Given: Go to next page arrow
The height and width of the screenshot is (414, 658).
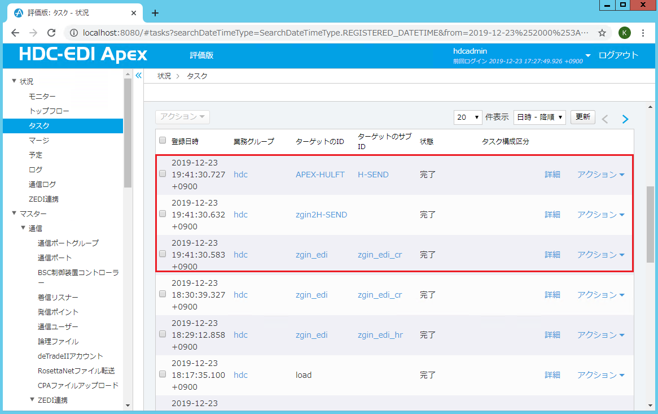Looking at the screenshot, I should point(625,119).
